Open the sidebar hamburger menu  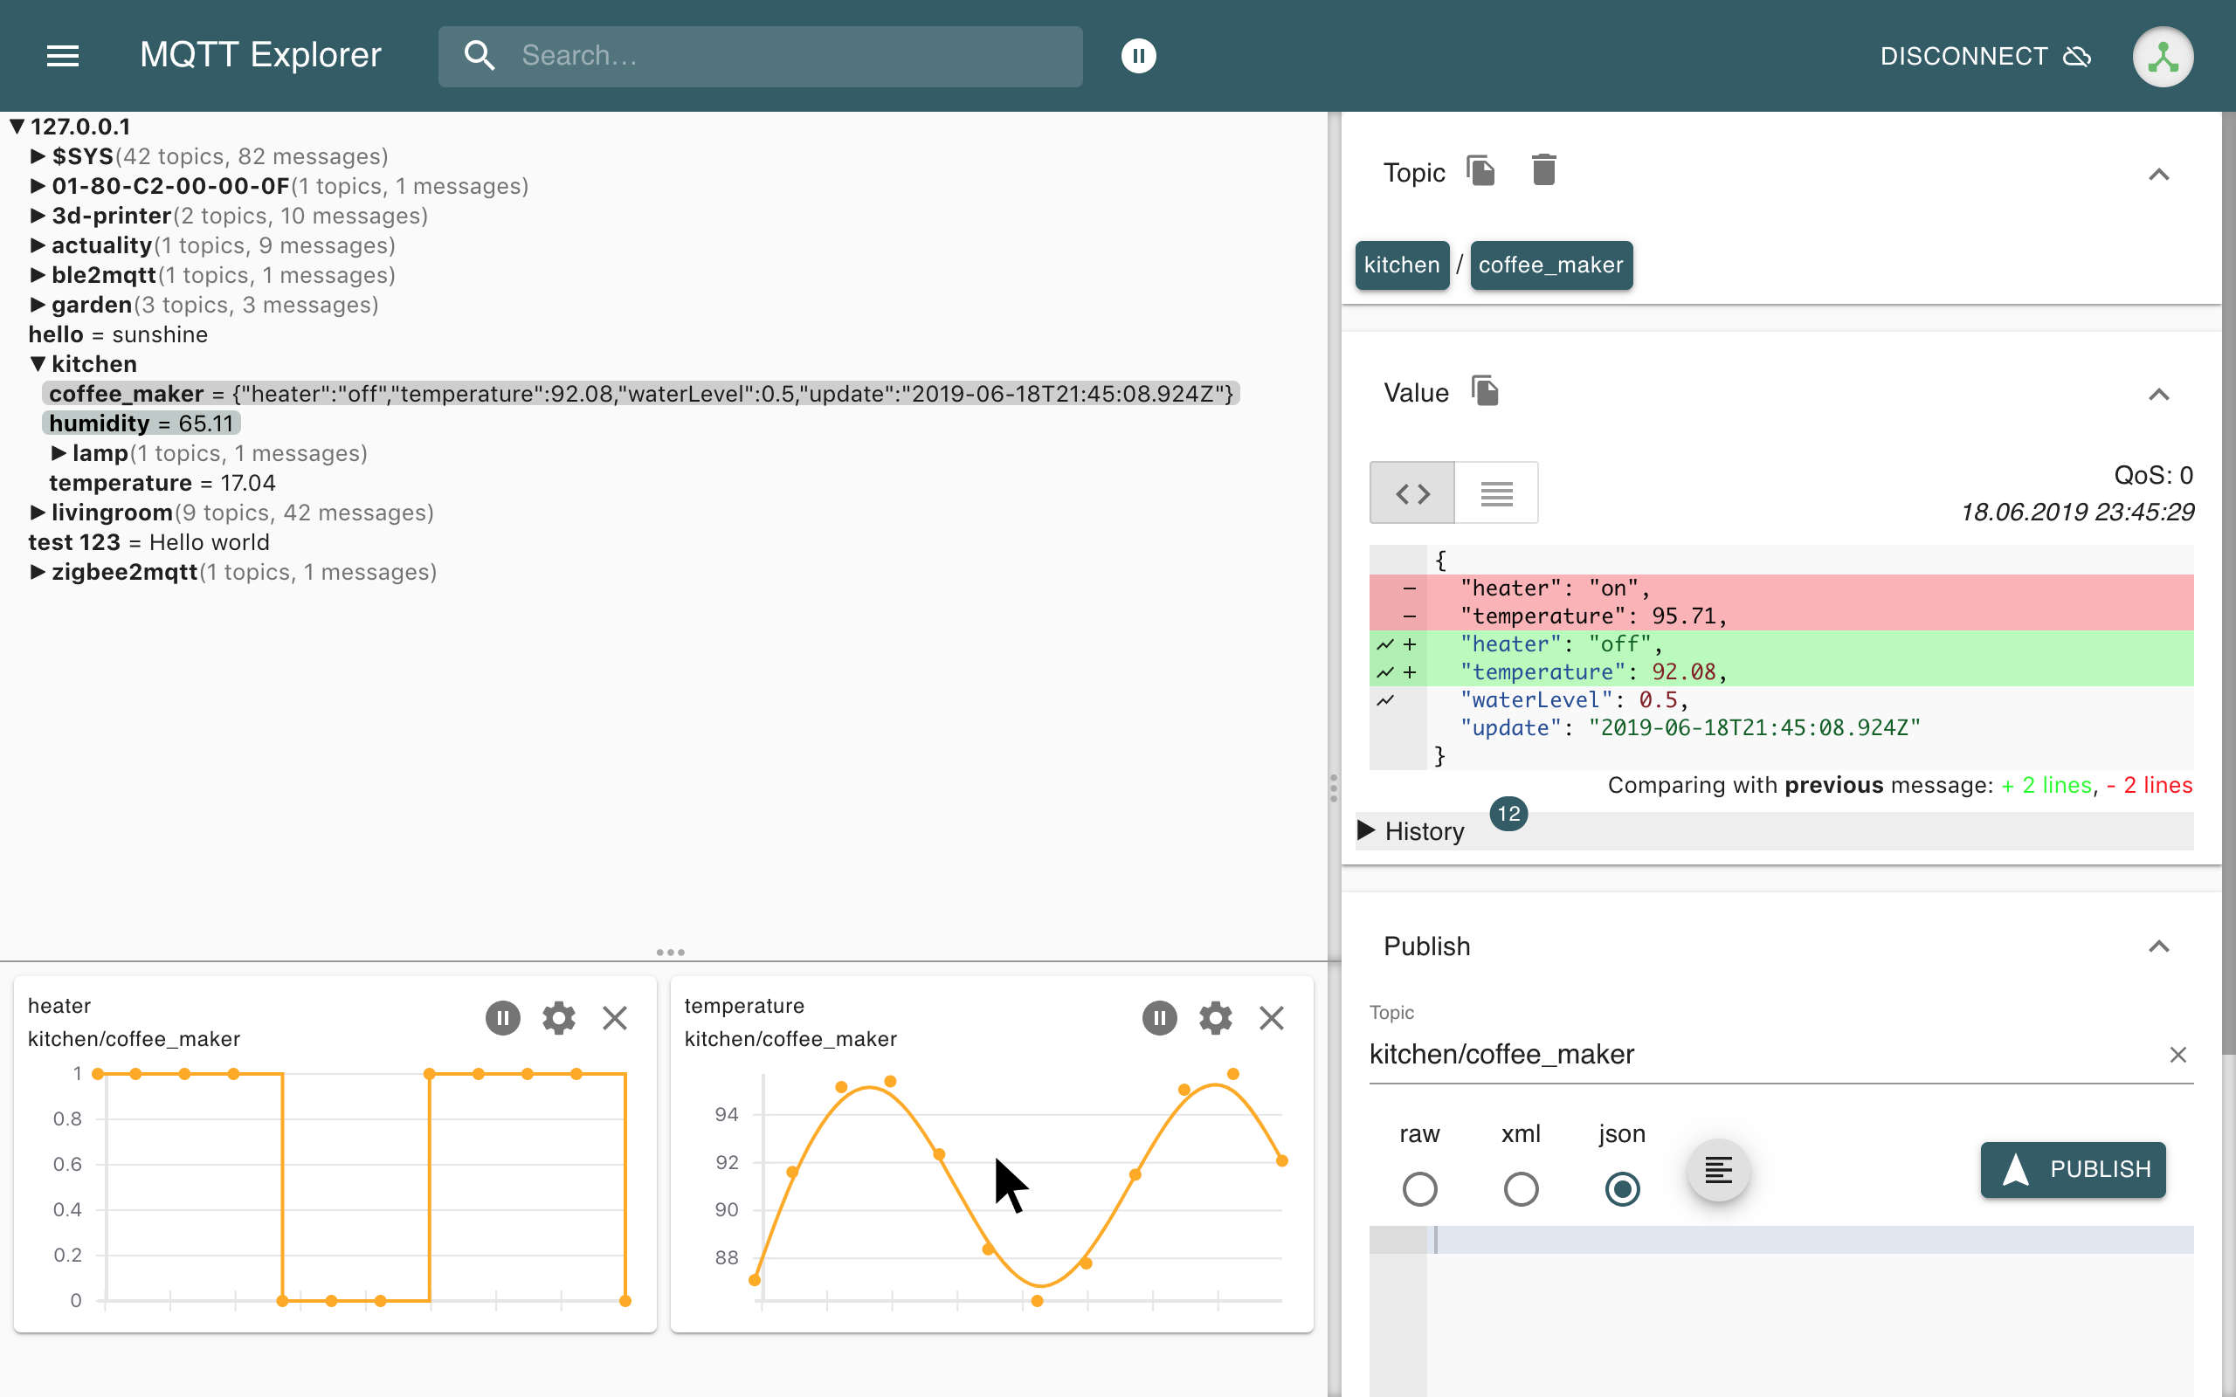pyautogui.click(x=63, y=55)
